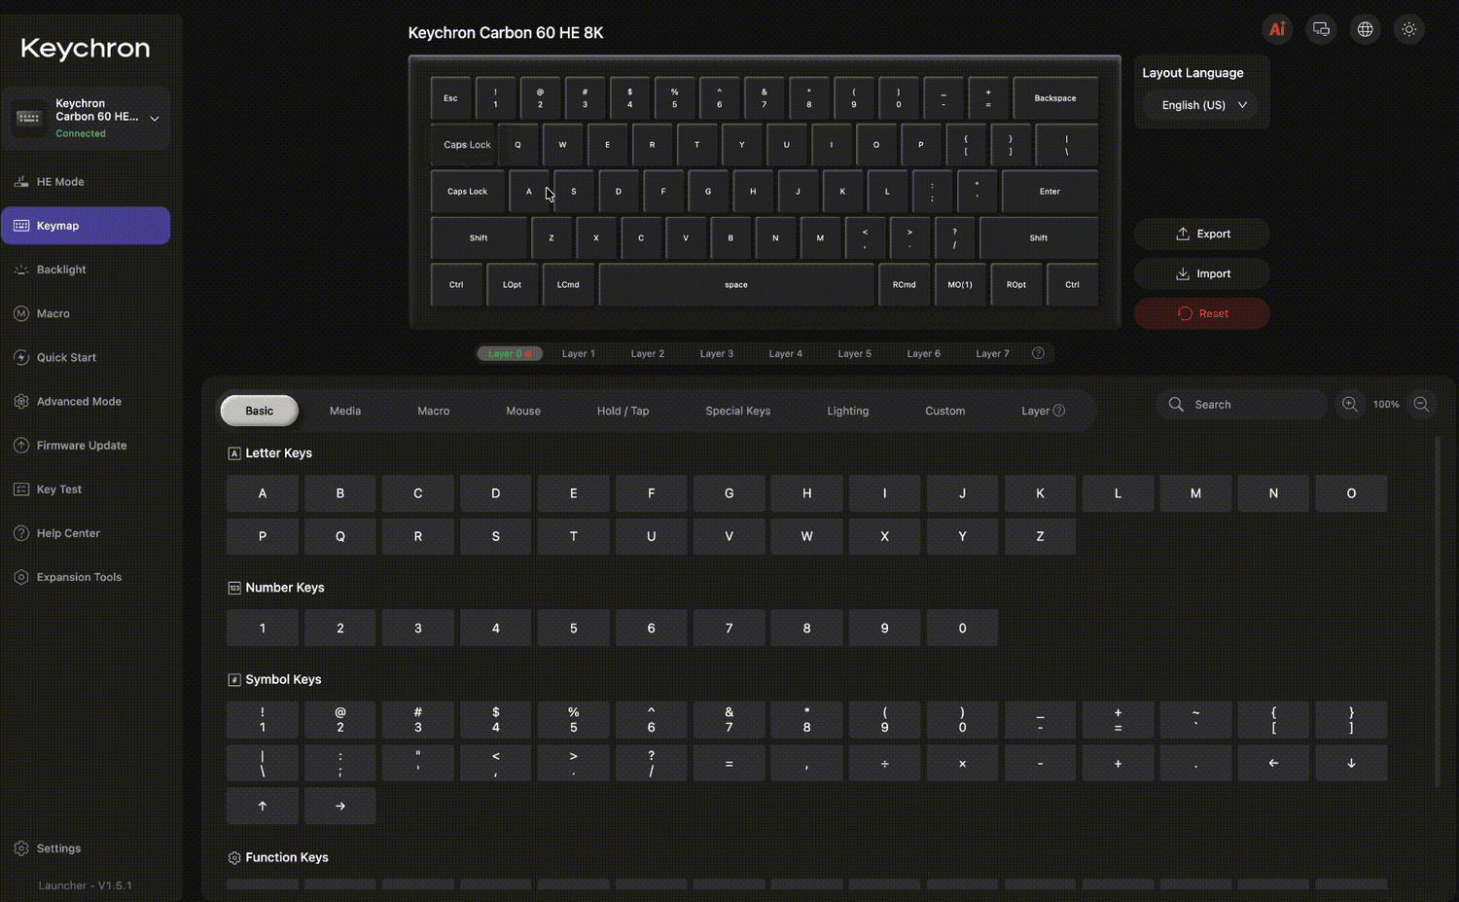Select Keymap in the sidebar
This screenshot has height=902, width=1459.
[x=86, y=226]
